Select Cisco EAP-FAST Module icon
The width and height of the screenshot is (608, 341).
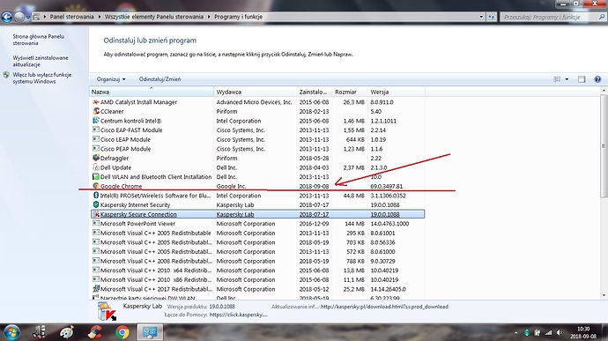point(96,130)
